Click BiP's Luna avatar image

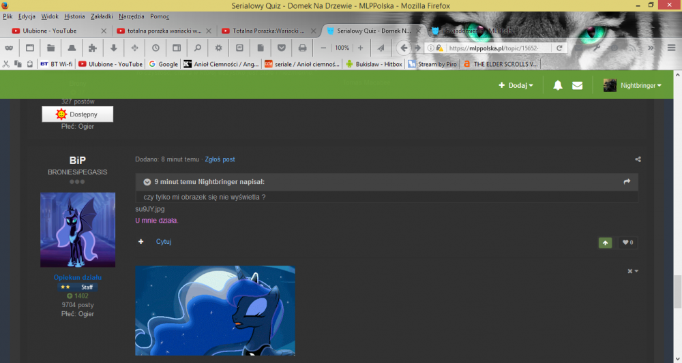tap(77, 230)
